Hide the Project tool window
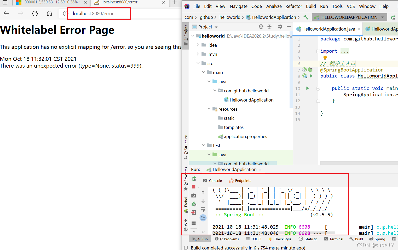The image size is (398, 250). [x=289, y=27]
